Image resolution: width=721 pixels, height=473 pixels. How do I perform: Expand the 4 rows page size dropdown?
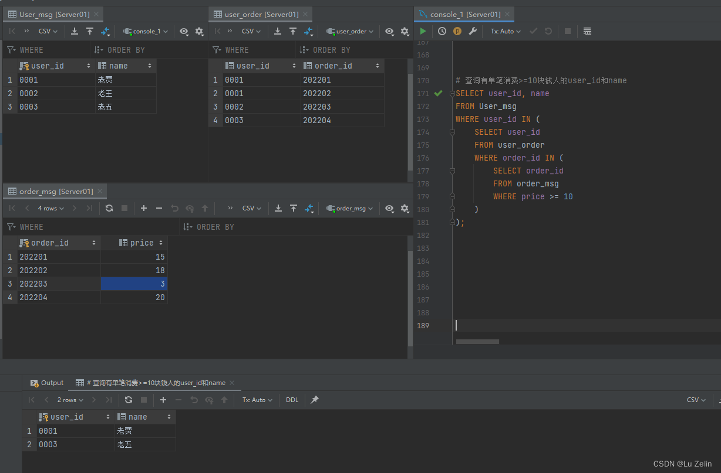click(51, 208)
